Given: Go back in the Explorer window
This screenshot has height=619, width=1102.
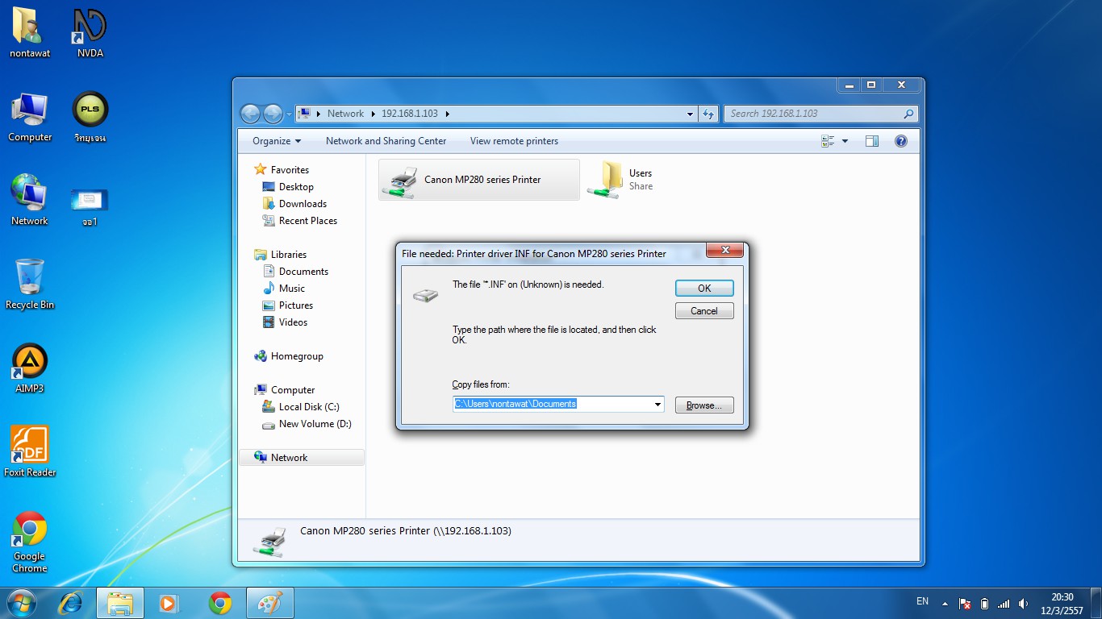Looking at the screenshot, I should click(x=250, y=114).
